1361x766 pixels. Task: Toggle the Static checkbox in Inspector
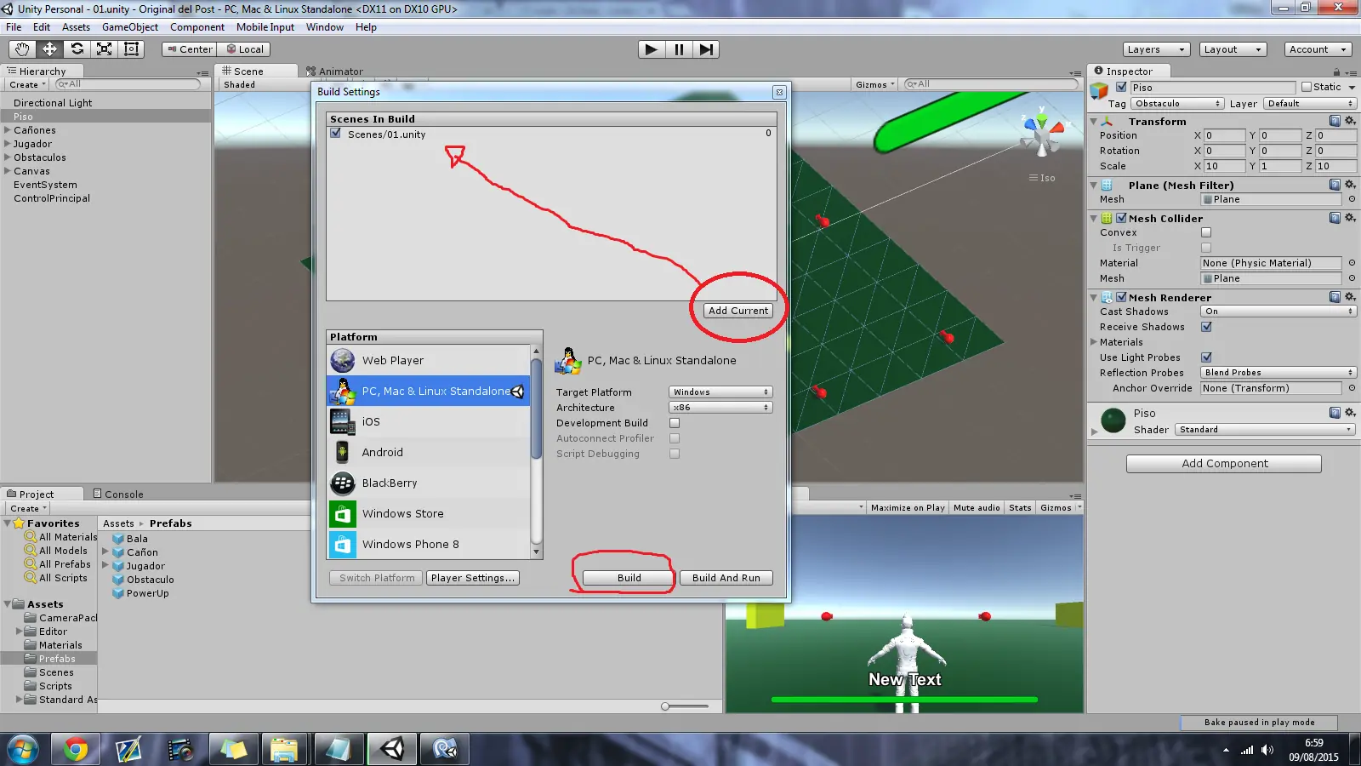point(1307,87)
